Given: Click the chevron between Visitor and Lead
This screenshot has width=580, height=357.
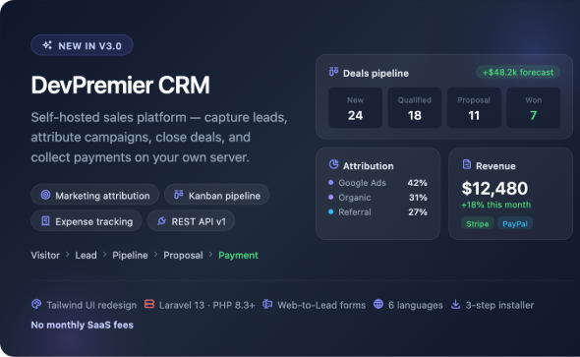Looking at the screenshot, I should coord(67,254).
